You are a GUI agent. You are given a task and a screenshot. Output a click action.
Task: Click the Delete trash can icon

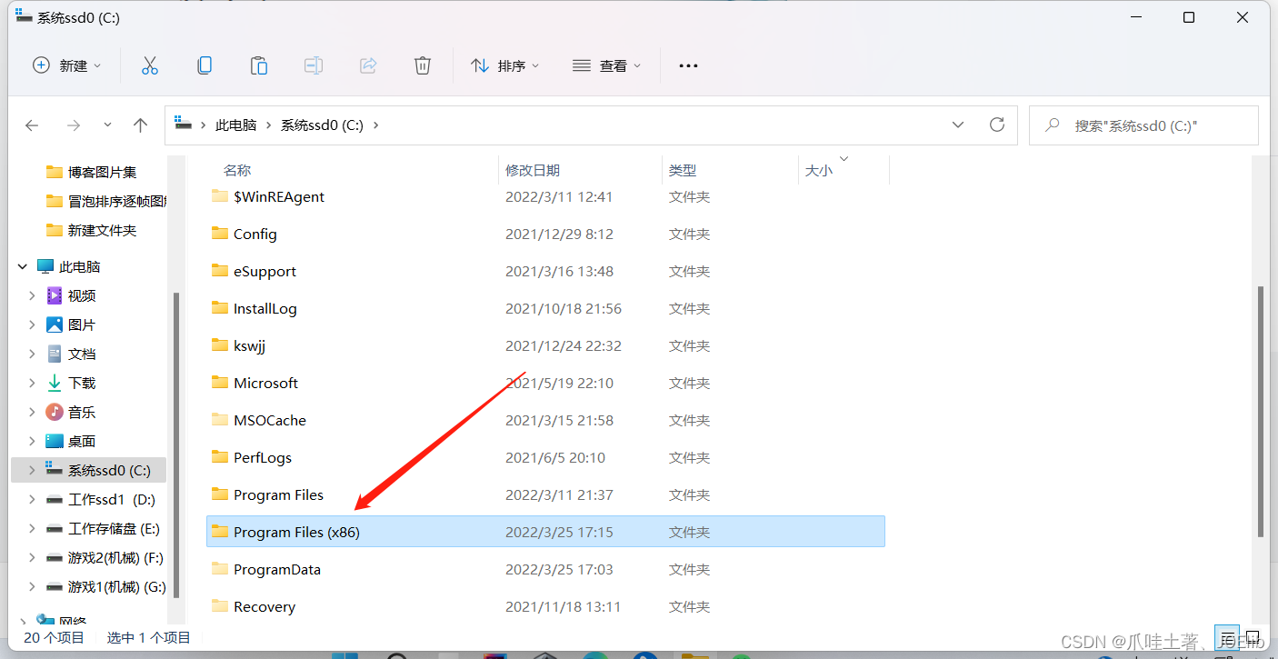click(423, 65)
